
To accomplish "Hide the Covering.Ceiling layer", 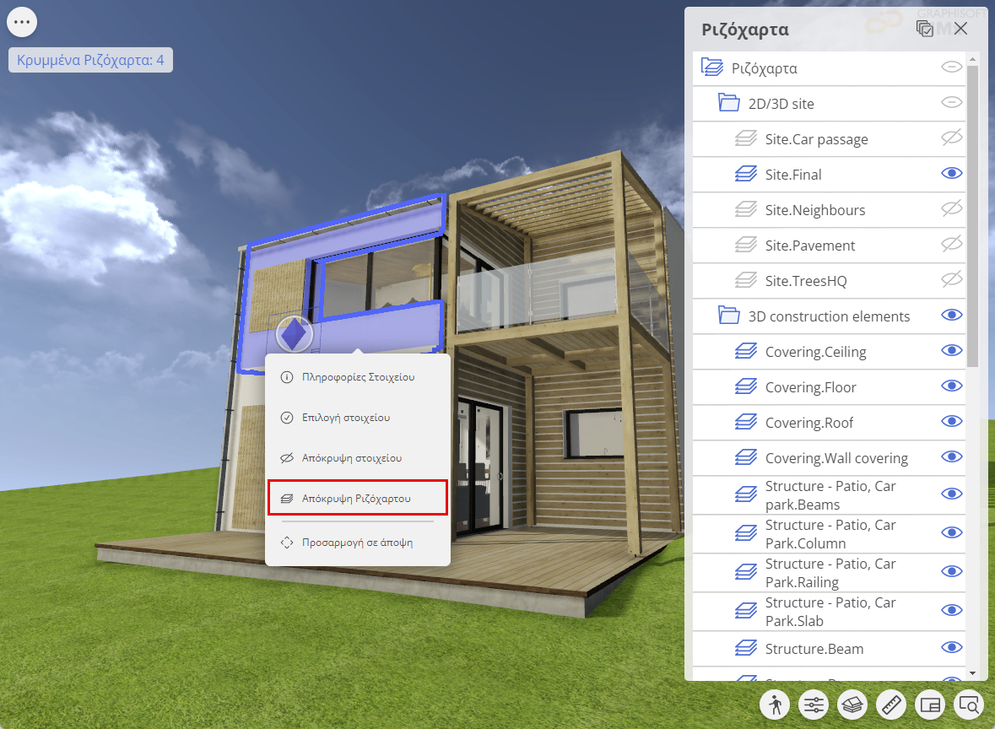I will [952, 351].
